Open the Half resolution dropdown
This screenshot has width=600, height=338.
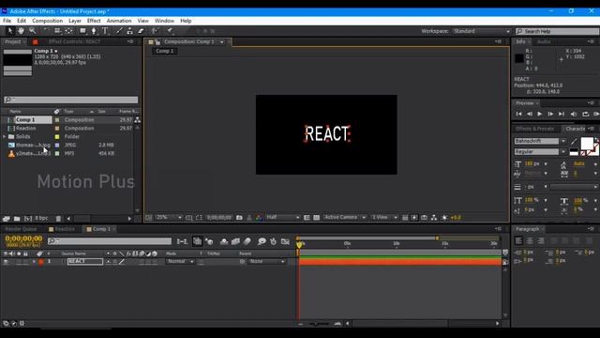pos(282,217)
